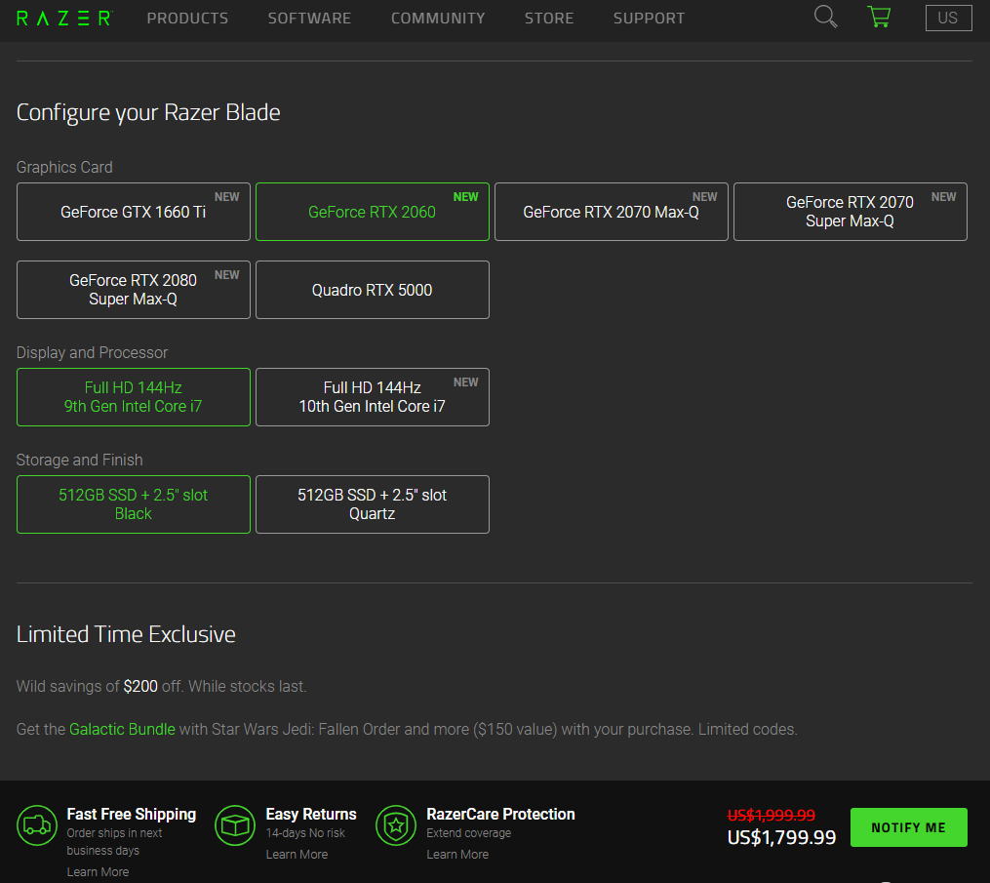
Task: Choose the Quartz finish storage option
Action: (372, 504)
